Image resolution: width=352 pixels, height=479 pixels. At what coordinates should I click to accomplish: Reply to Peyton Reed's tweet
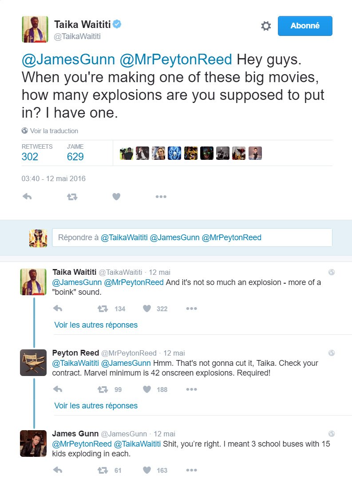click(57, 389)
